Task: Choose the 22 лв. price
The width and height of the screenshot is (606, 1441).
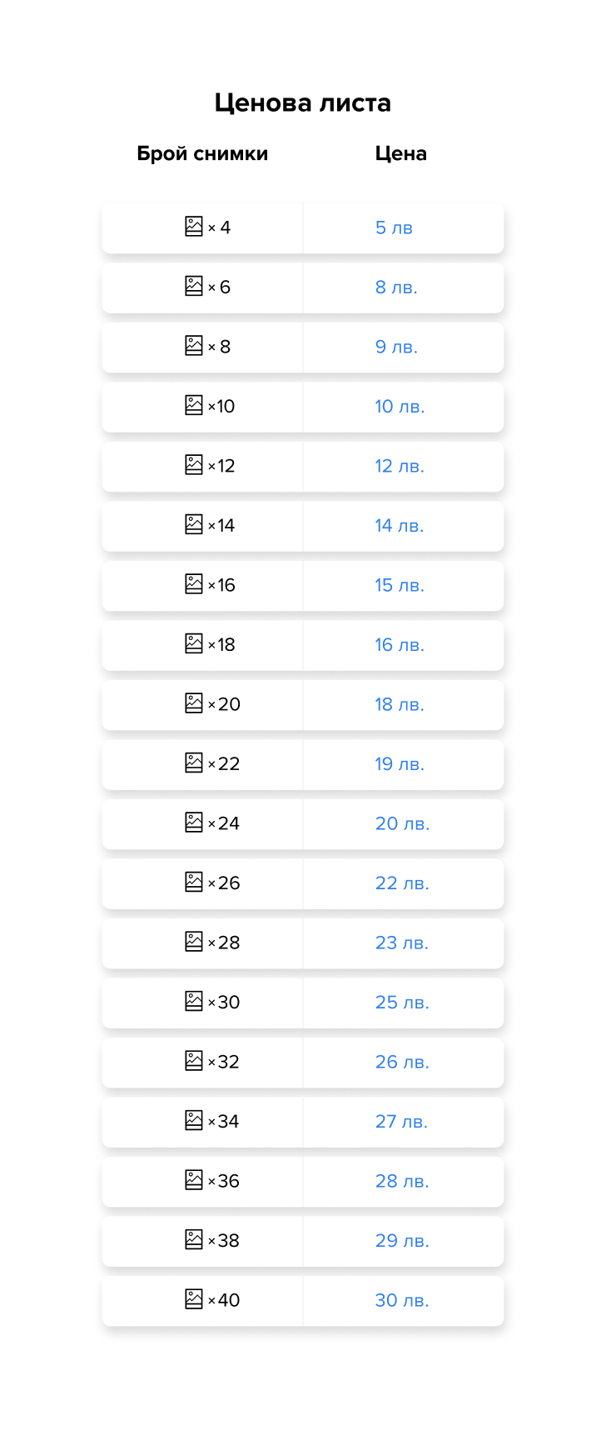Action: point(402,883)
